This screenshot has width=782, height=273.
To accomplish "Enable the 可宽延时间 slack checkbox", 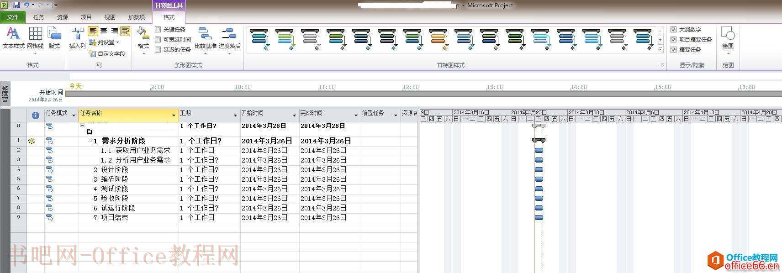I will click(x=158, y=39).
